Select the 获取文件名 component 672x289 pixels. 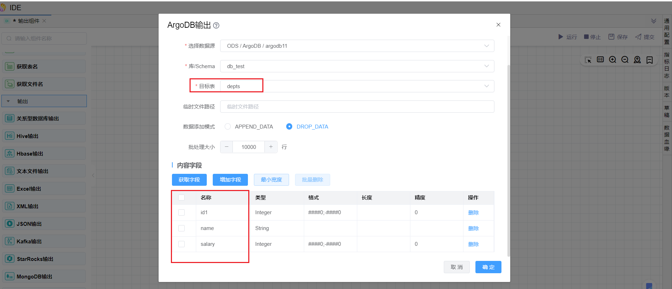click(x=44, y=84)
